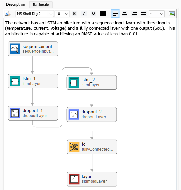Open the font size 10 dropdown

(x=62, y=14)
